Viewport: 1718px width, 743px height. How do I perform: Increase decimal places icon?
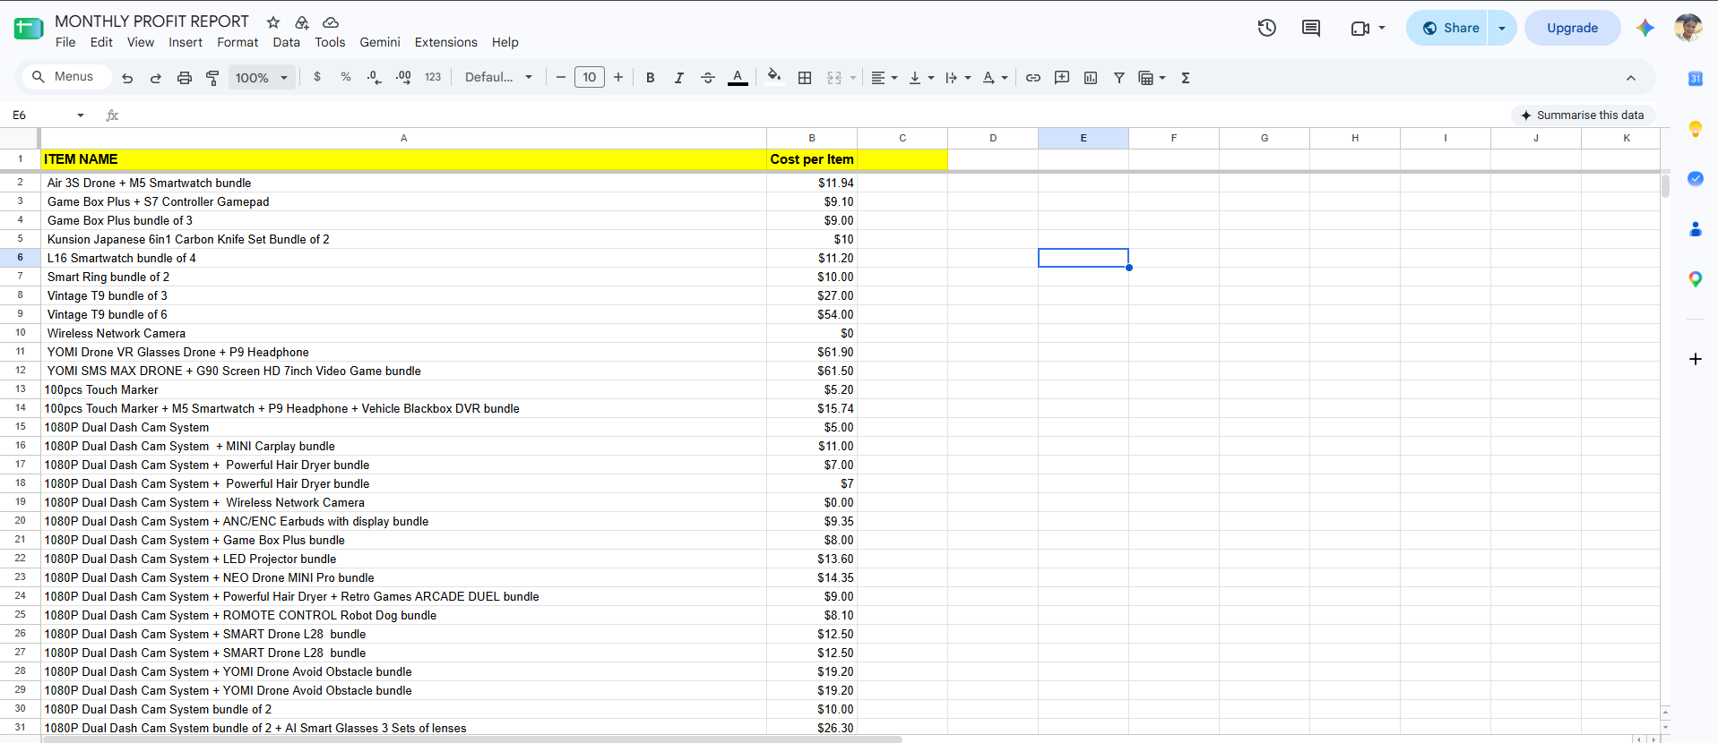click(x=403, y=78)
